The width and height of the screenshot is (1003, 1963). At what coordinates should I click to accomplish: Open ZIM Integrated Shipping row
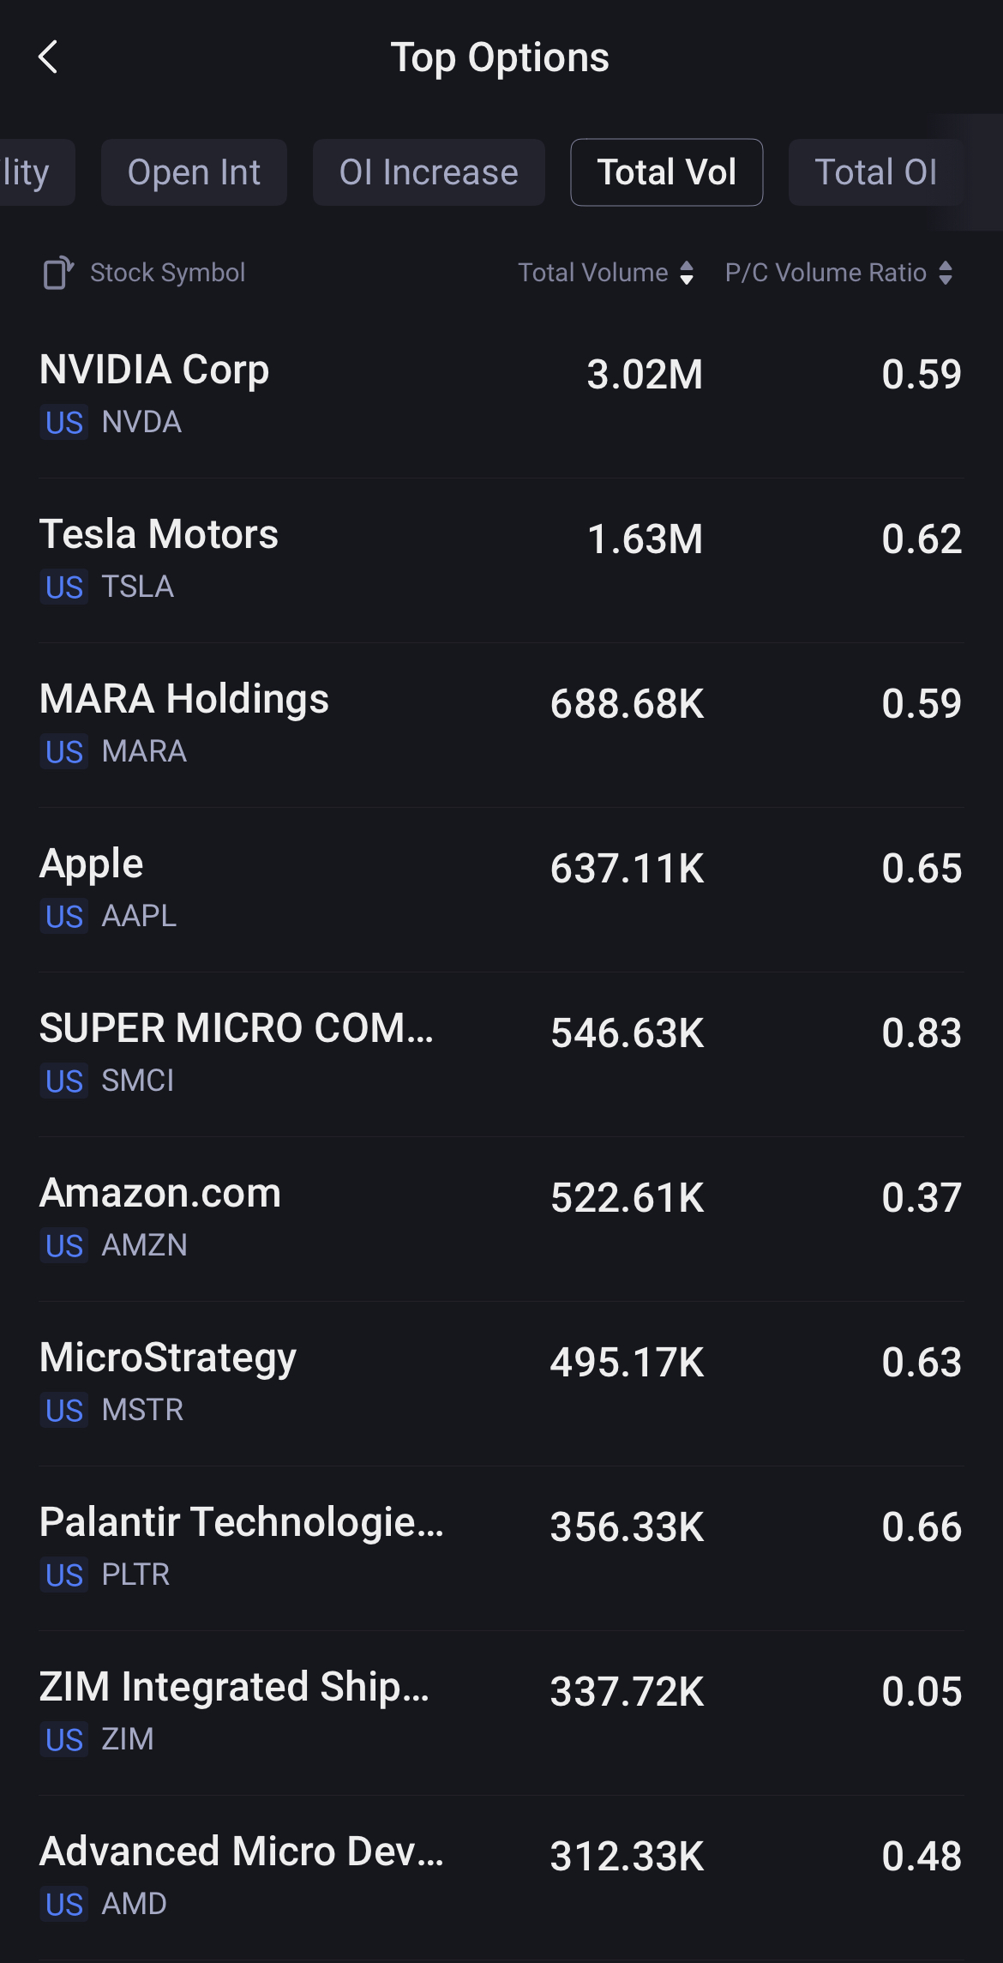pos(501,1712)
